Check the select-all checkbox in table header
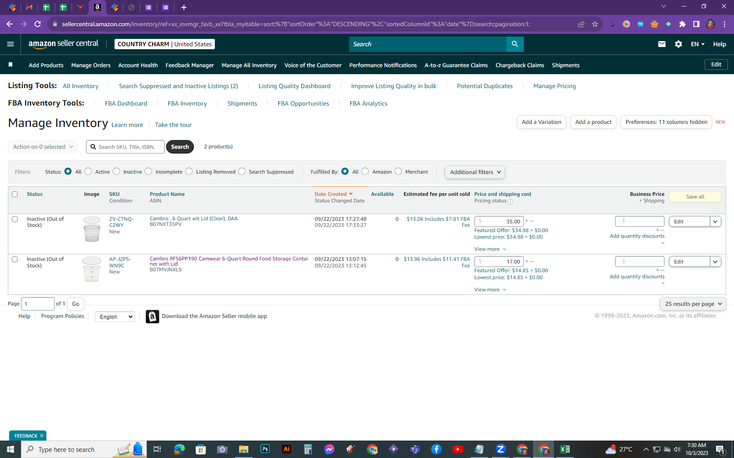The height and width of the screenshot is (458, 734). coord(15,195)
